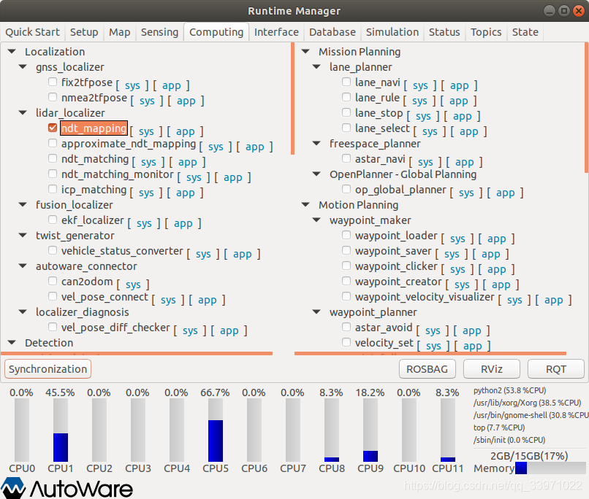Enable the op_global_planner checkbox
This screenshot has height=499, width=589.
346,190
